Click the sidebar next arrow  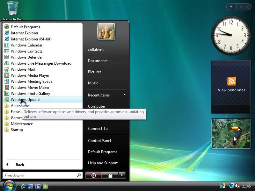click(x=247, y=7)
